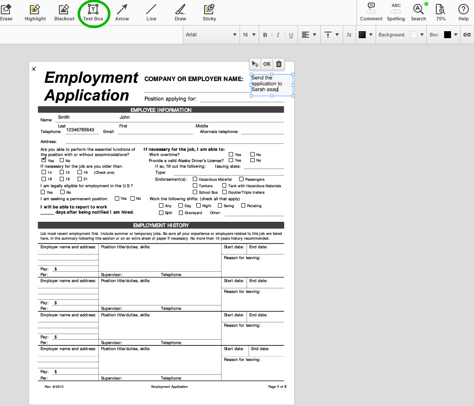Click the black text color swatch
This screenshot has width=474, height=406.
(x=362, y=35)
